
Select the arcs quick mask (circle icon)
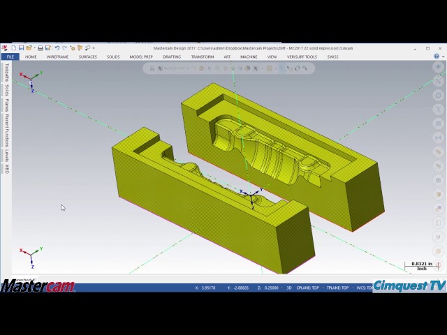click(438, 95)
